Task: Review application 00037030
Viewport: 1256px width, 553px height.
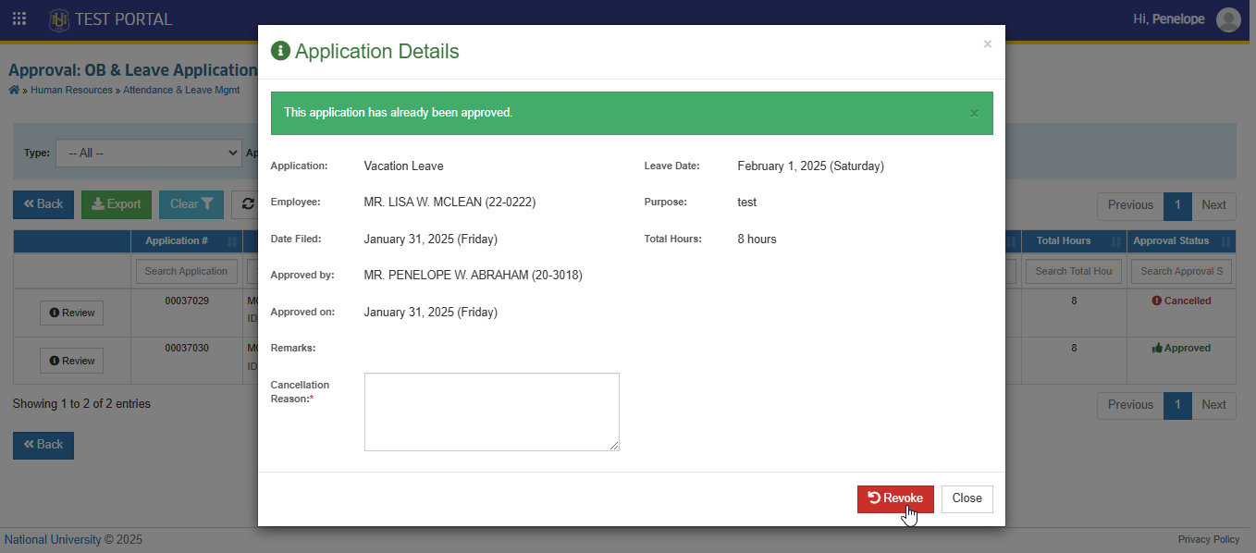Action: point(71,361)
